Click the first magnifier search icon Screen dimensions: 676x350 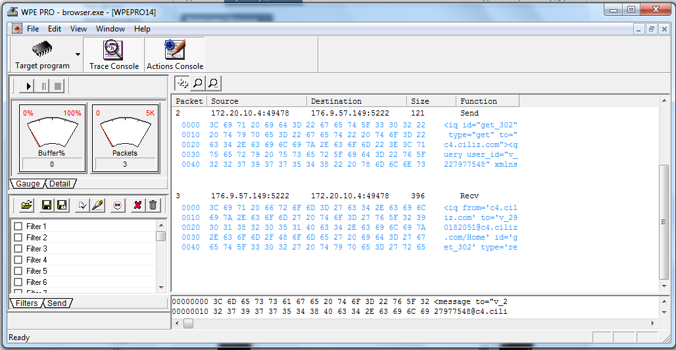tap(198, 83)
